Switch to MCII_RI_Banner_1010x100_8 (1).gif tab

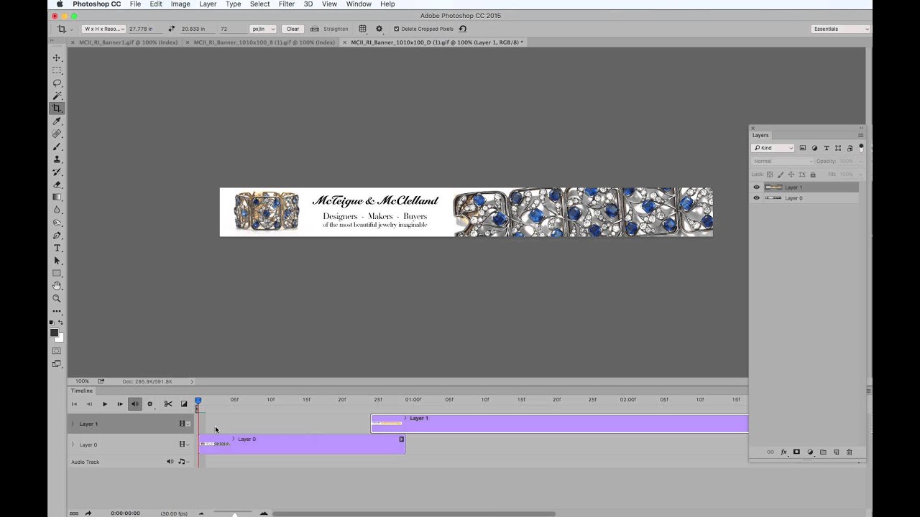pyautogui.click(x=264, y=42)
